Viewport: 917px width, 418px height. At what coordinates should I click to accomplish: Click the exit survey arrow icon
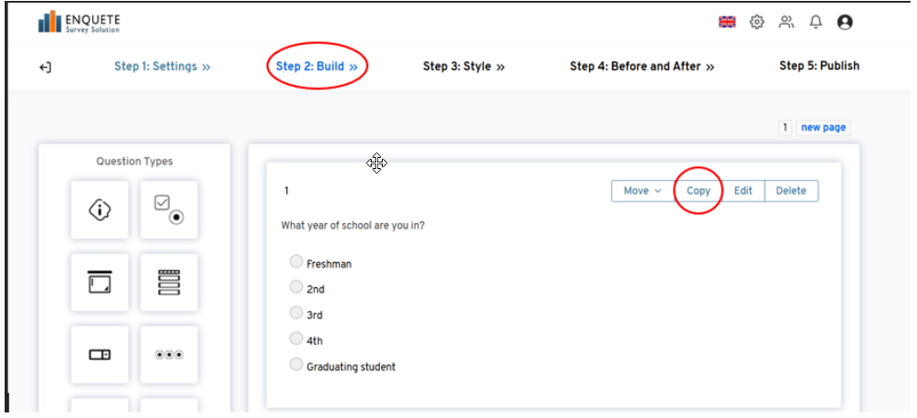[x=46, y=67]
